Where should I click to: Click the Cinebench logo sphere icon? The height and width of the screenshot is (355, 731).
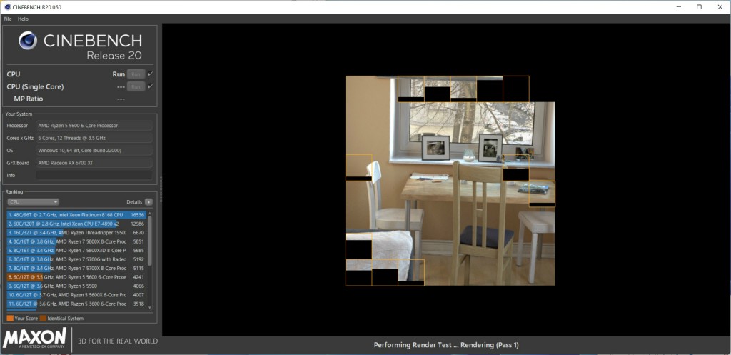pos(28,41)
